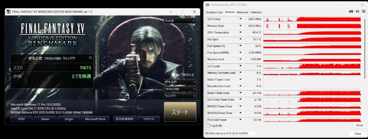This screenshot has height=139, width=368.
Task: Open the Validation tab
Action: click(256, 12)
